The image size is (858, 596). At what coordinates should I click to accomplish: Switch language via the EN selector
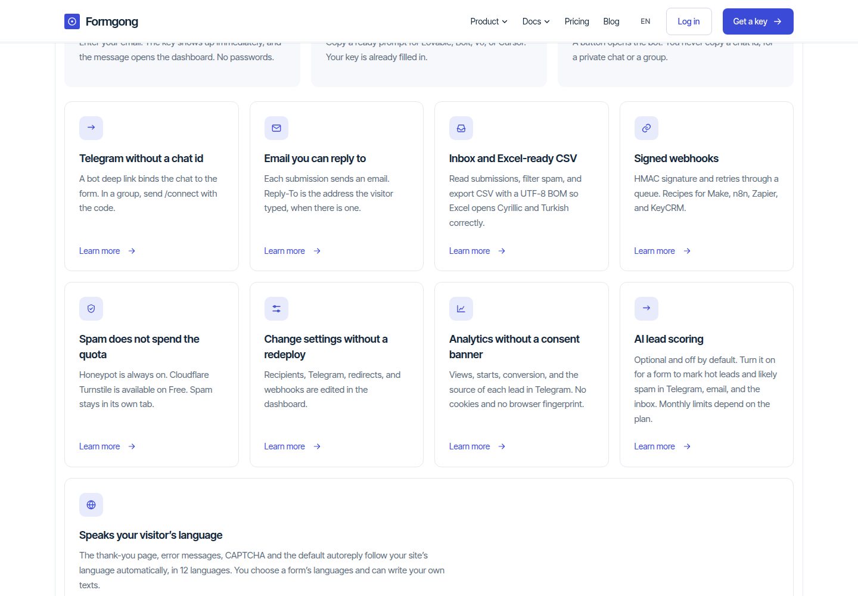(x=645, y=21)
